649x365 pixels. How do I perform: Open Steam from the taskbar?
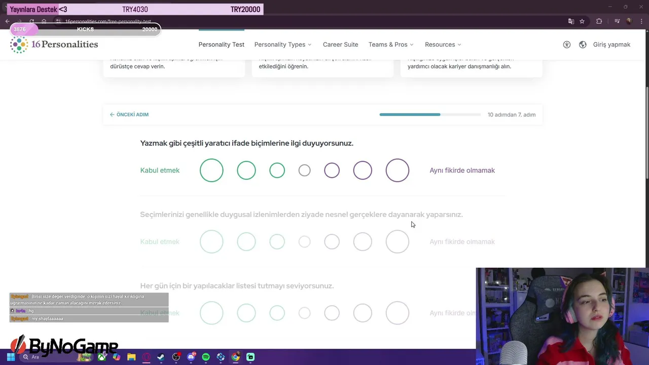click(161, 357)
